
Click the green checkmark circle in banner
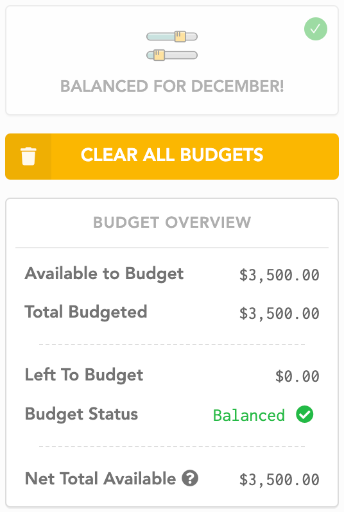316,29
